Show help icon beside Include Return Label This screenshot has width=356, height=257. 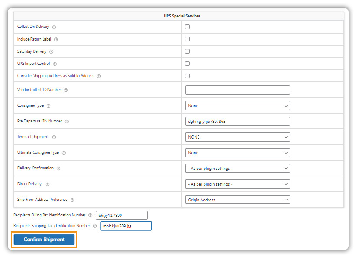(56, 39)
